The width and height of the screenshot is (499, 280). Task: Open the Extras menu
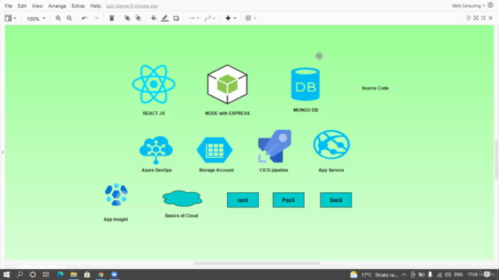tap(78, 5)
